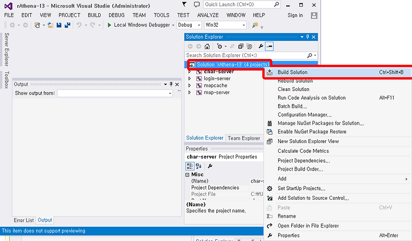Open the Output window position dropdown
Screen dimensions: 412x241
[165, 84]
